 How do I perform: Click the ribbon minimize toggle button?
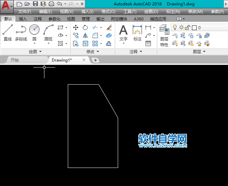(179, 19)
